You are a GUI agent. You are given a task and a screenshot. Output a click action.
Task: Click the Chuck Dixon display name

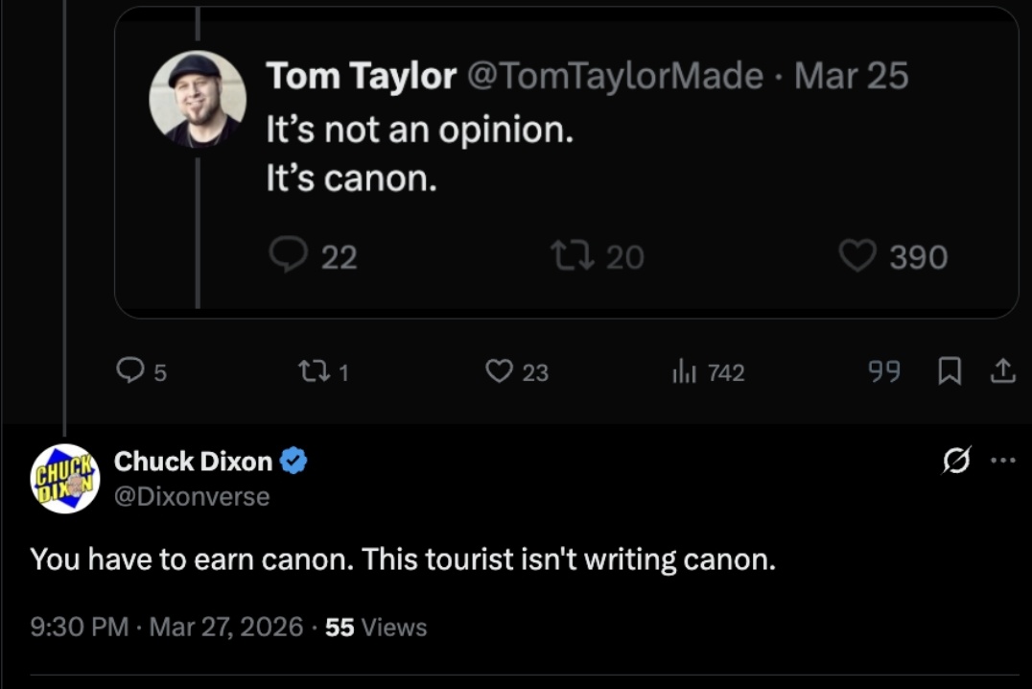point(193,462)
